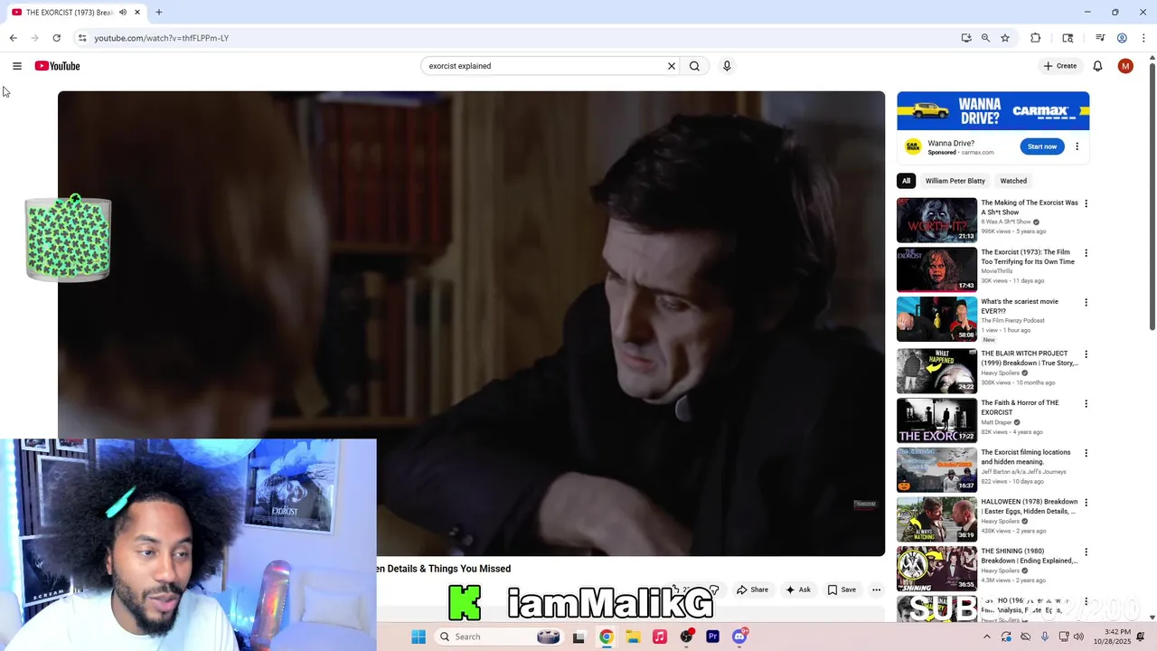Open options for THE SHINING (1980) video
Screen dimensions: 1157x651
coord(1086,552)
